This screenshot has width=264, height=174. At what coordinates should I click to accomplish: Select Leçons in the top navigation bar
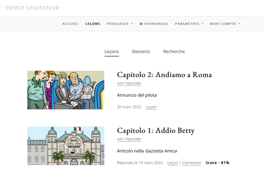click(93, 24)
